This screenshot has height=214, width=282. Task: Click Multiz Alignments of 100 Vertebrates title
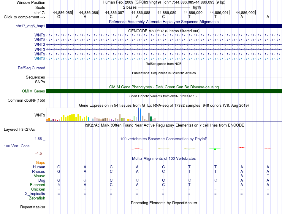point(164,158)
